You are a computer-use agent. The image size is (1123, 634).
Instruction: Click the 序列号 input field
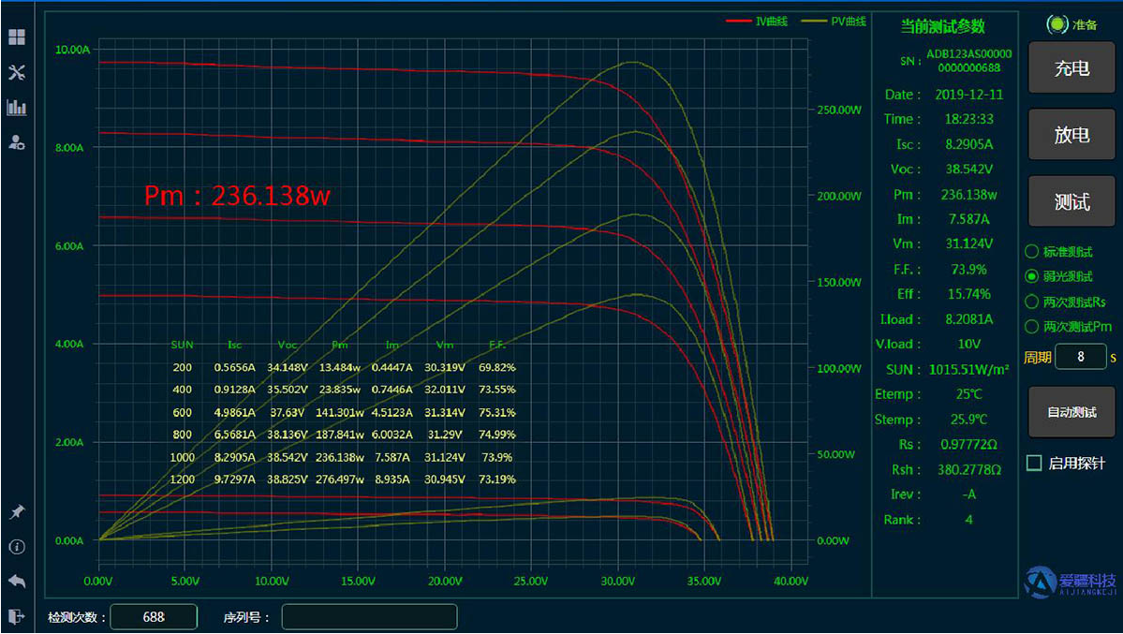coord(369,617)
